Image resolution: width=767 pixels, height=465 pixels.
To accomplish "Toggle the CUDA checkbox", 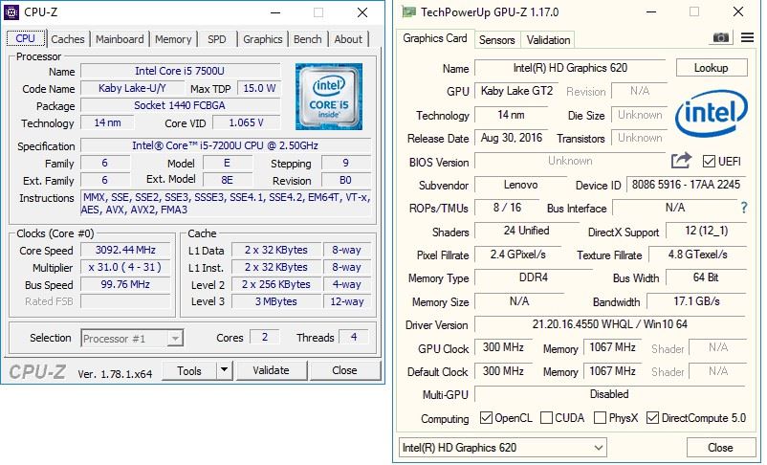I will coord(546,417).
